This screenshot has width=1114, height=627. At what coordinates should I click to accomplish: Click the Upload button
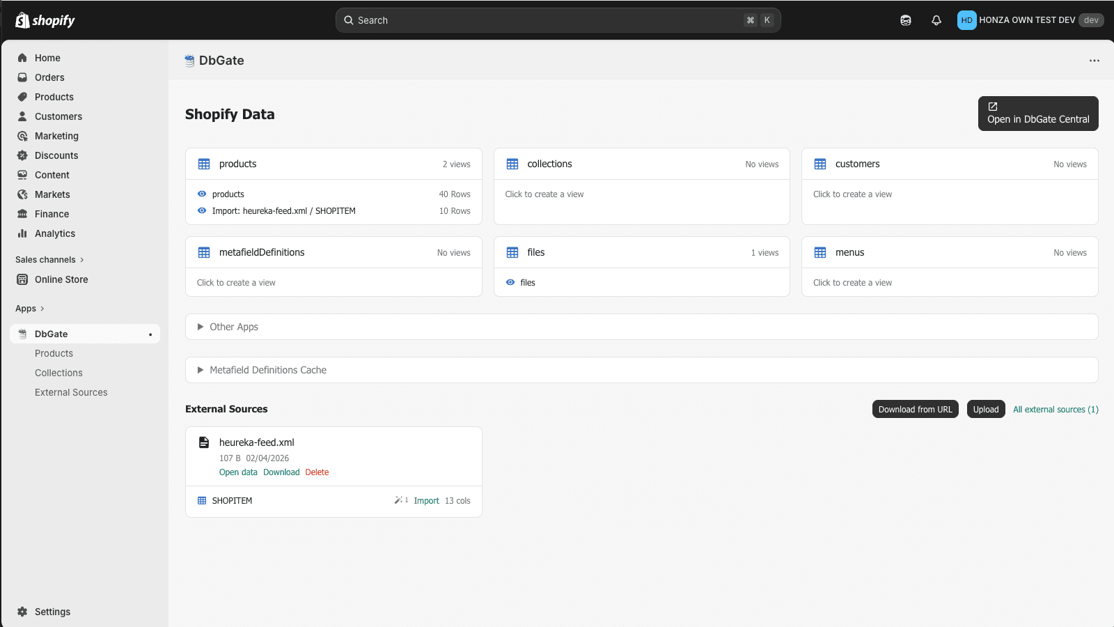tap(986, 409)
